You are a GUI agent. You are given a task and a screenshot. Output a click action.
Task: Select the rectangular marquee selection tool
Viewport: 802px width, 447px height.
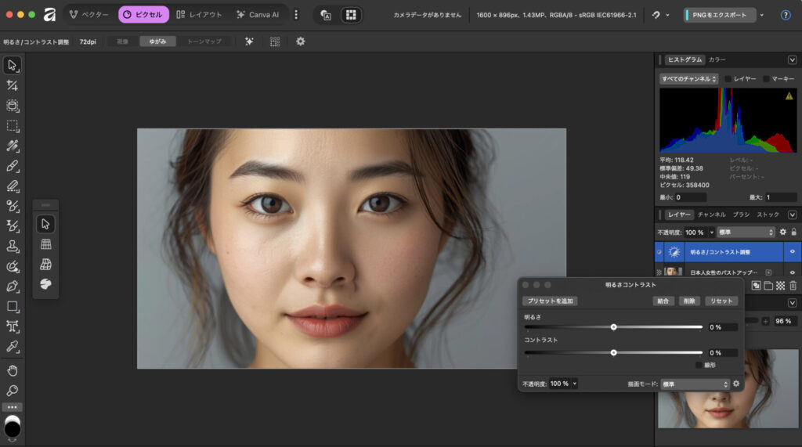(x=12, y=126)
